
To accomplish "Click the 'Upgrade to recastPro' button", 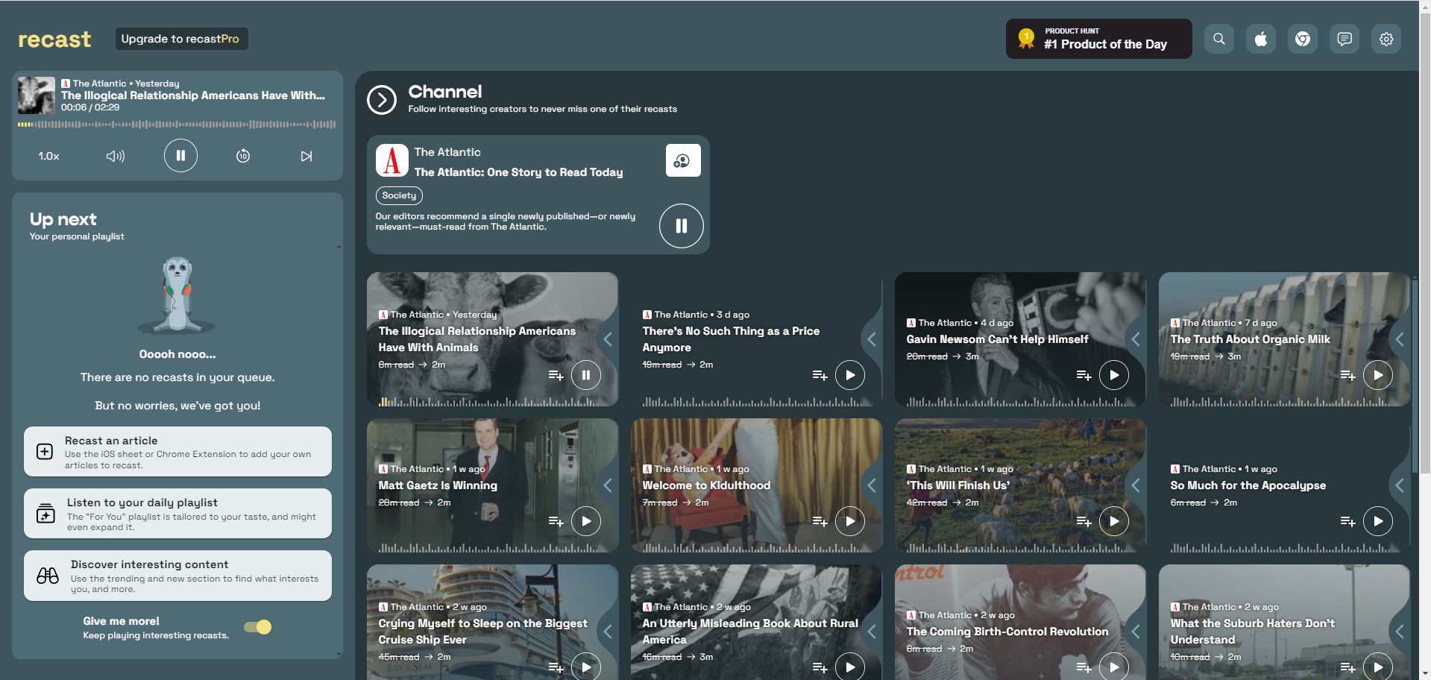I will (181, 39).
